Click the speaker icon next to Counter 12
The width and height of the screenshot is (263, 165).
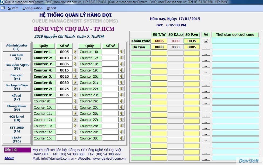[75, 120]
